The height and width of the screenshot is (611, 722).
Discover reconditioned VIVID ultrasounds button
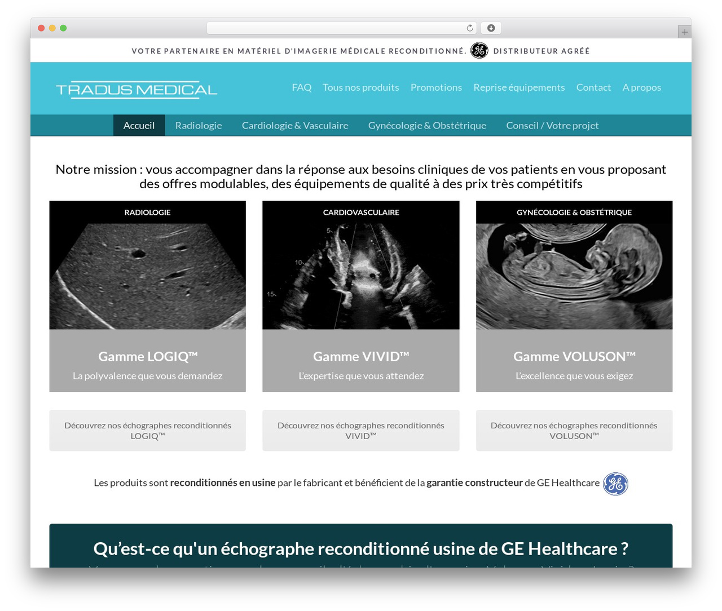coord(361,431)
